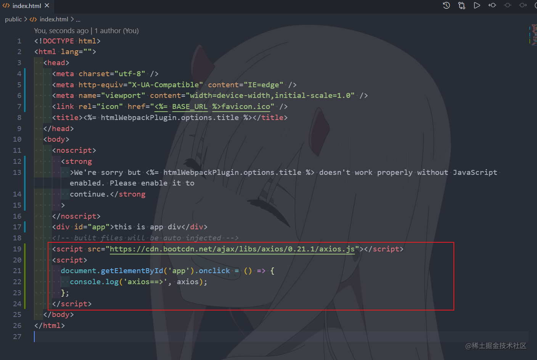Screen dimensions: 537x360
Task: Click 'rel="icon"' in the link tag
Action: pos(101,106)
